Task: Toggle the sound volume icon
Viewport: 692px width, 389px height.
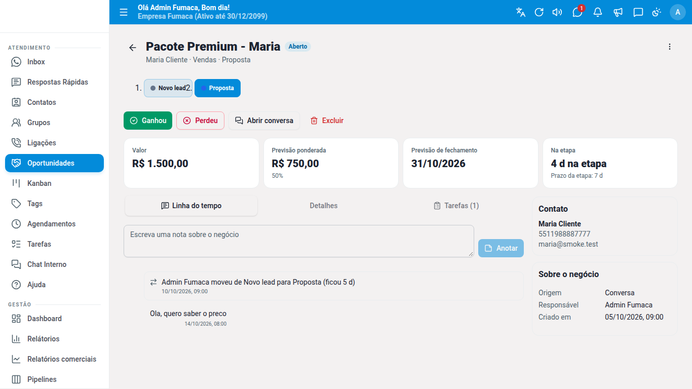Action: (557, 12)
